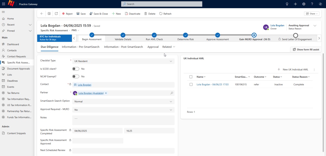Open the Checklist Type dropdown

point(123,61)
